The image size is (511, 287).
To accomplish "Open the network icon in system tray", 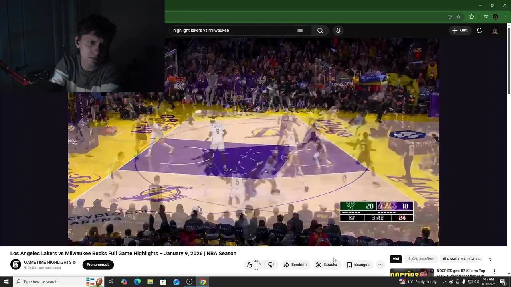I will pos(470,282).
